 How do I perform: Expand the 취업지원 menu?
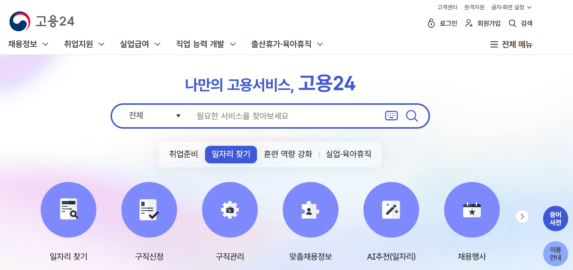(84, 44)
